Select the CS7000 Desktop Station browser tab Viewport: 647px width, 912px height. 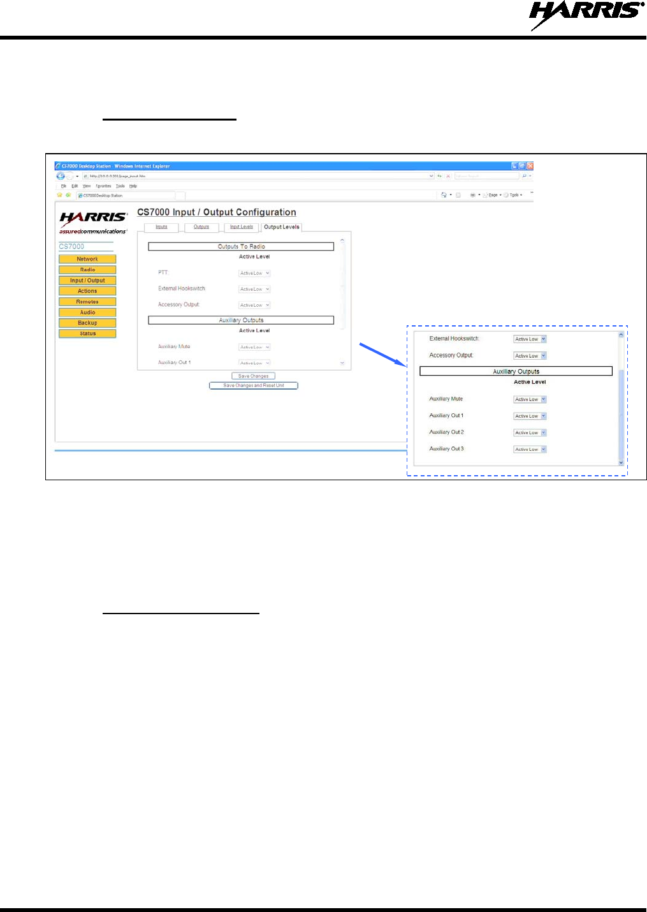tap(126, 195)
